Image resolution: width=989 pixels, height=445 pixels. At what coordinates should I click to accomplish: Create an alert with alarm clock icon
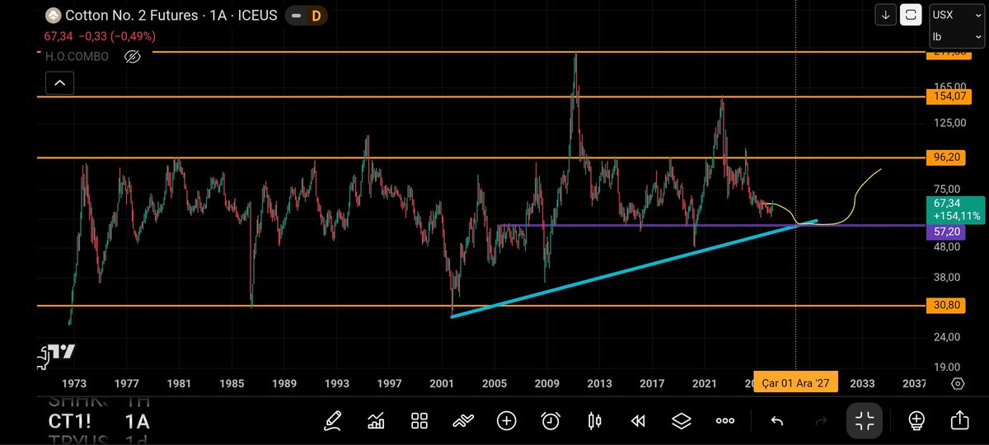(x=550, y=421)
